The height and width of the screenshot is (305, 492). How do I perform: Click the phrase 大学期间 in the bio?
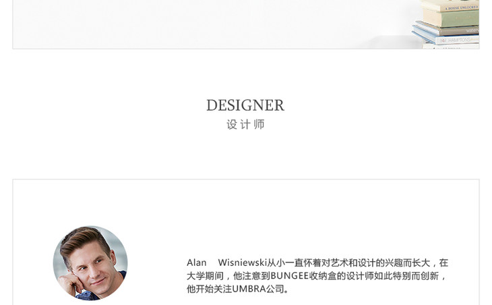205,276
